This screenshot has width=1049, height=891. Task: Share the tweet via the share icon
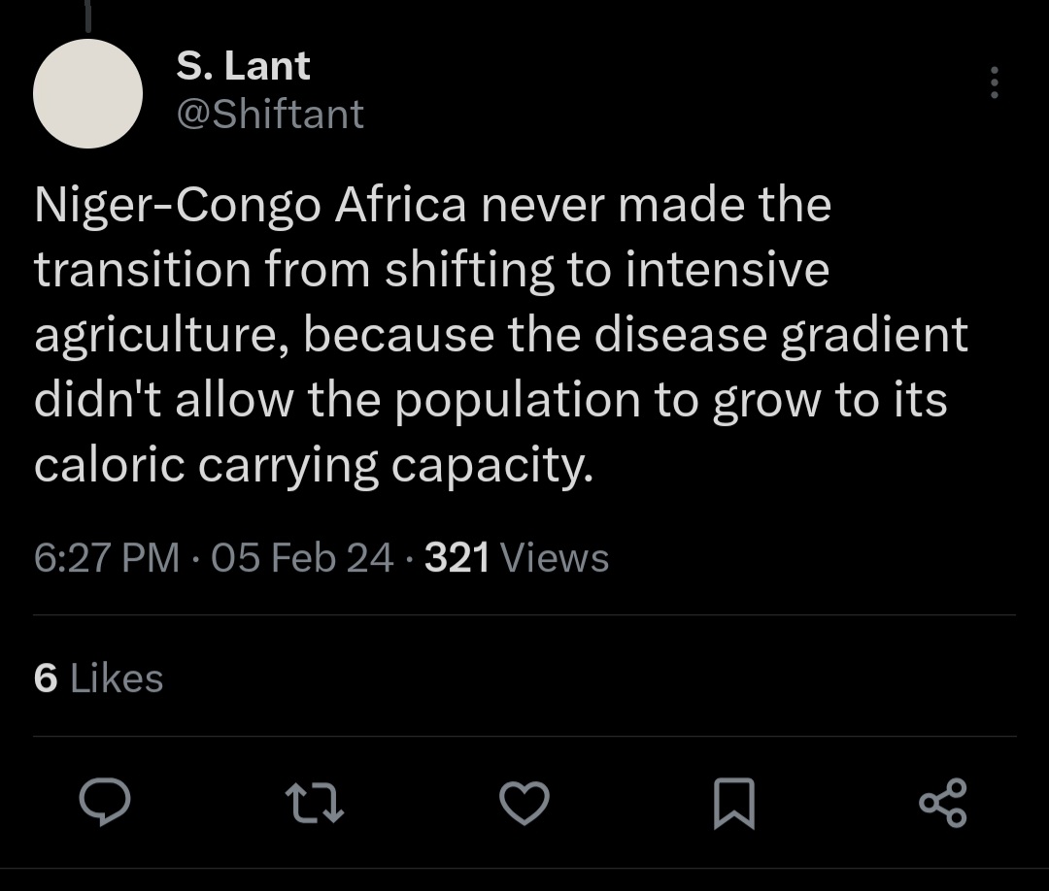coord(942,803)
